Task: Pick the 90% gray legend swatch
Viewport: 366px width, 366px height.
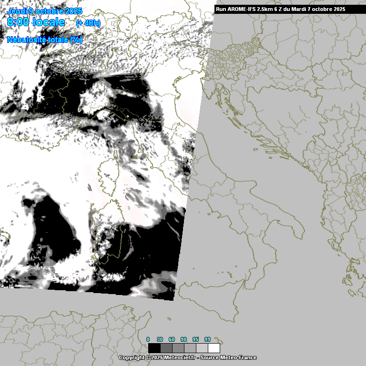Action: 190,348
